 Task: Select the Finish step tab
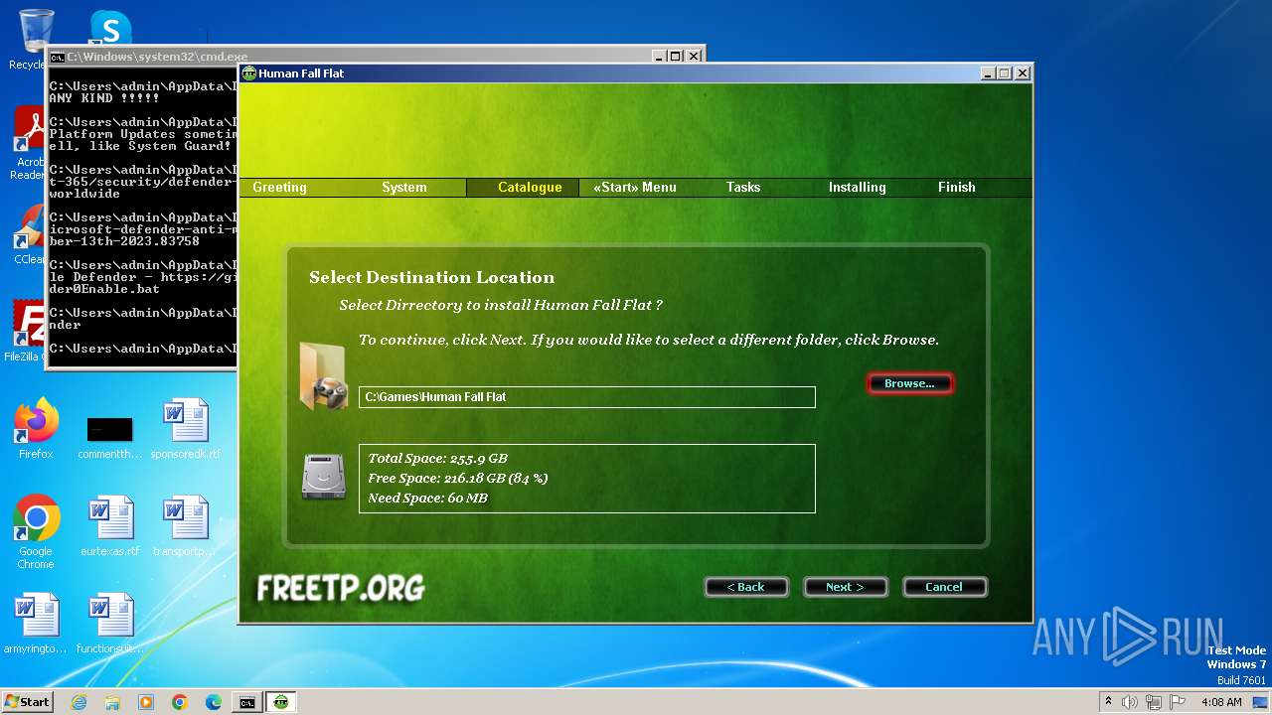[x=957, y=188]
